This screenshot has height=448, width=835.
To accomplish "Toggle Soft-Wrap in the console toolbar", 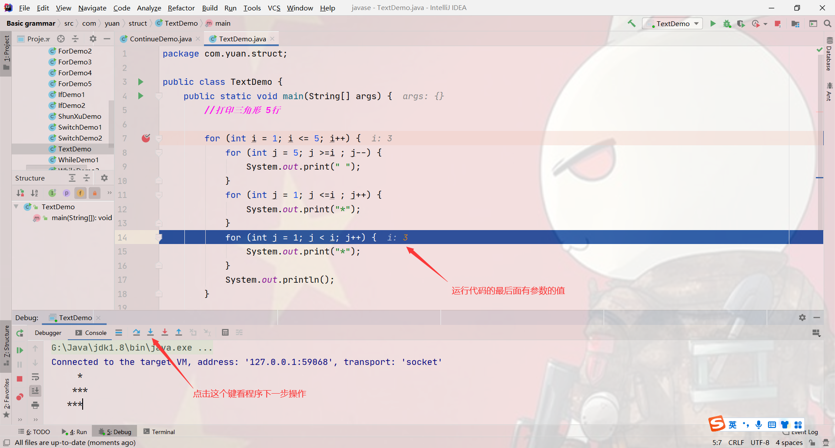I will click(35, 377).
